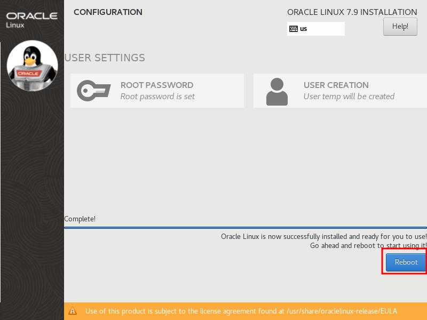
Task: Click the Reboot button
Action: 406,262
